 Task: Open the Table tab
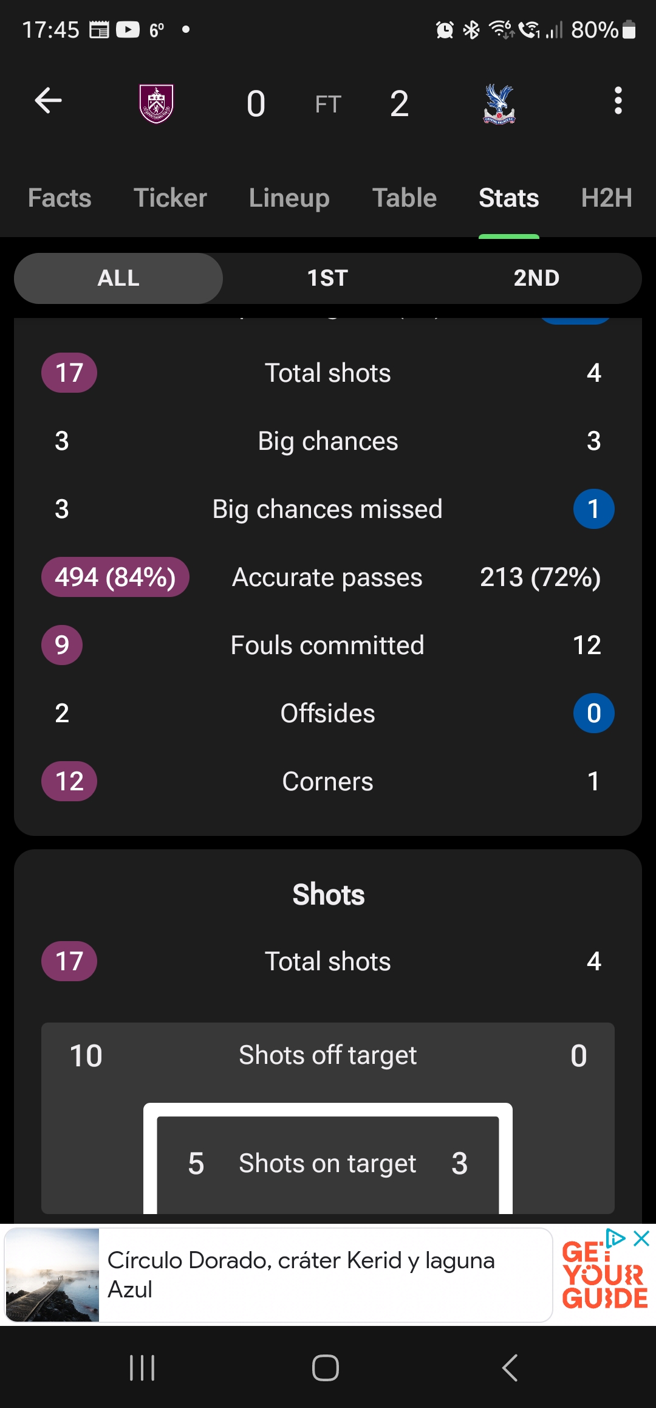point(405,198)
